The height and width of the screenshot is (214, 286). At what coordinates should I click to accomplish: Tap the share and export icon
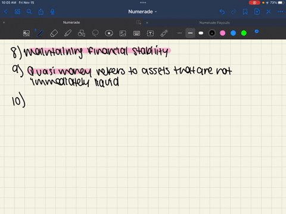[x=41, y=12]
